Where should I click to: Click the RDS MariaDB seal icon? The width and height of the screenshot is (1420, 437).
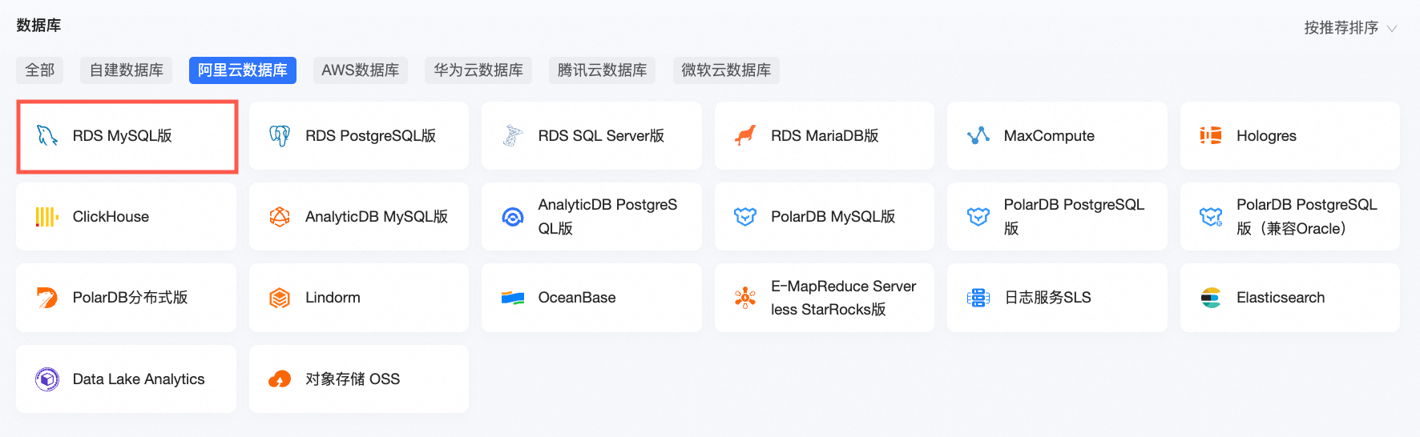[745, 136]
